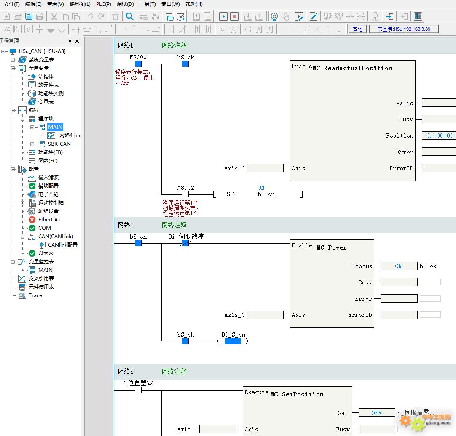The width and height of the screenshot is (456, 436).
Task: Click the MC_Power Status ON field
Action: tap(399, 266)
